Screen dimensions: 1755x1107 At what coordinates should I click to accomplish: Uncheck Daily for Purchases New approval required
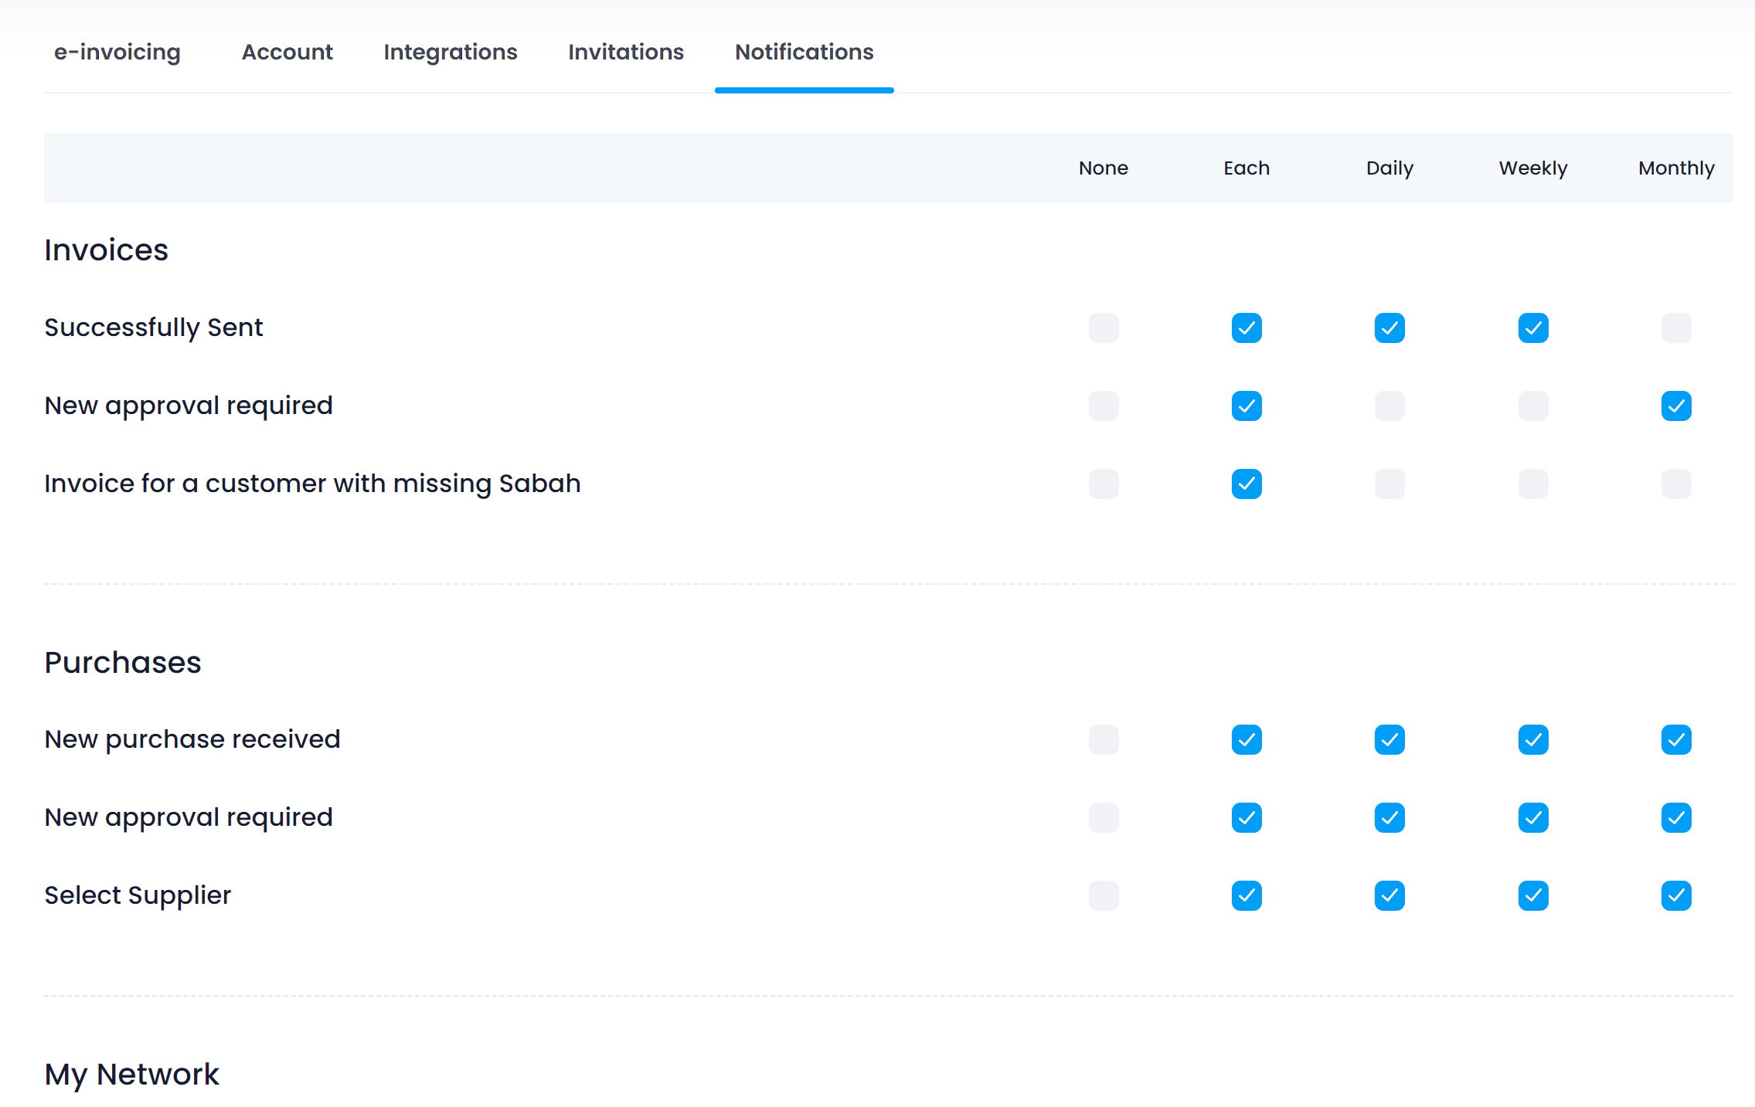1389,818
